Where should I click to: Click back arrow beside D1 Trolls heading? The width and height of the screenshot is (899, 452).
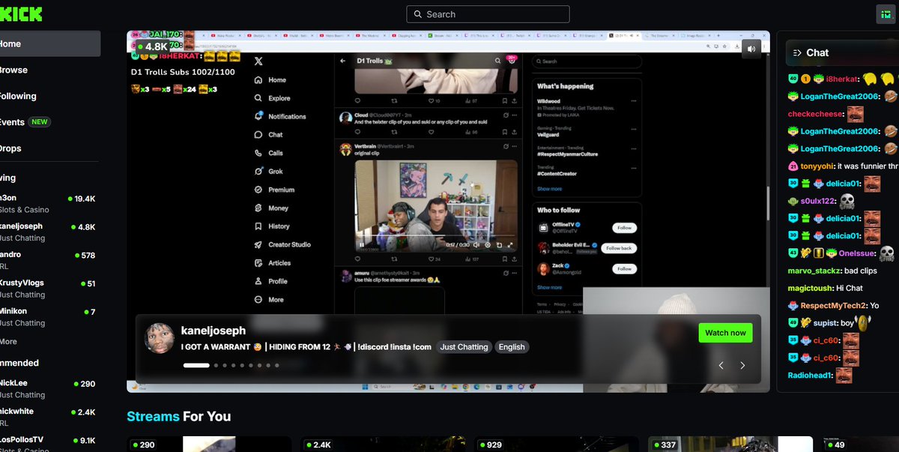[x=343, y=61]
